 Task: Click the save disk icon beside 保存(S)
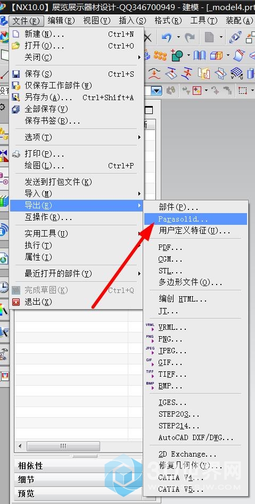coord(16,74)
